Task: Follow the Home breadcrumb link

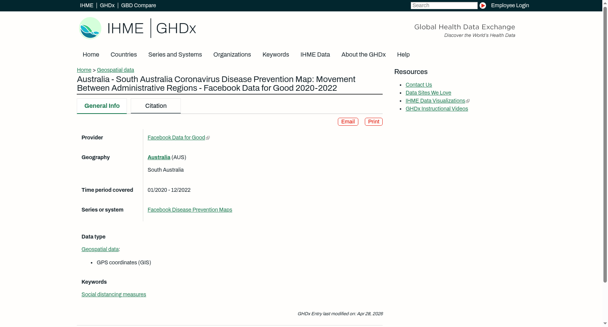Action: [84, 70]
